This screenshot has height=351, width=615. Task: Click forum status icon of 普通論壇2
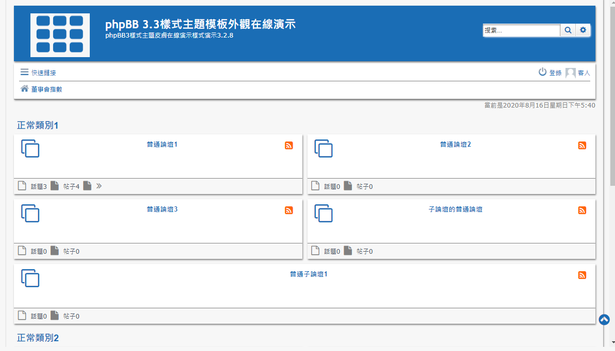[323, 148]
